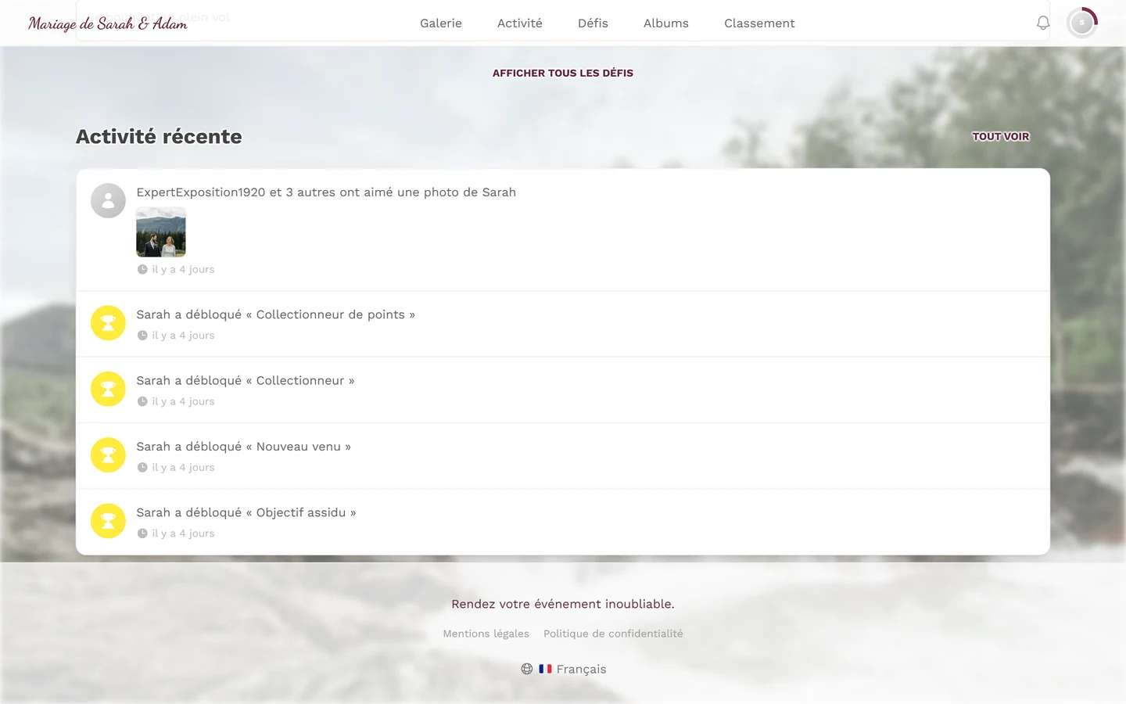Click Tout voir for recent activity
Viewport: 1126px width, 704px height.
pyautogui.click(x=1001, y=136)
